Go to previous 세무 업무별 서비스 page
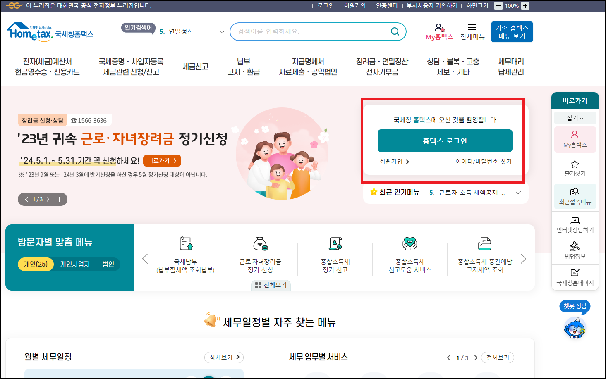606x379 pixels. click(449, 358)
